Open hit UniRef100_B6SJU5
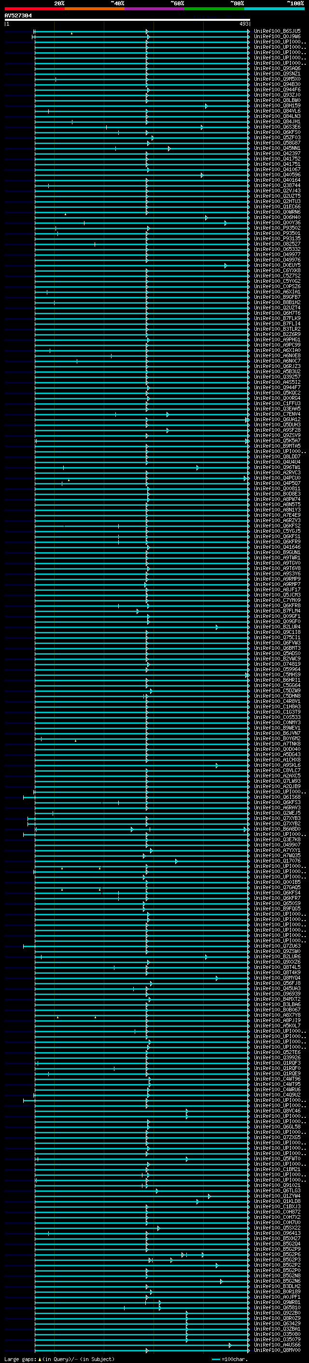The image size is (309, 1363). [277, 32]
